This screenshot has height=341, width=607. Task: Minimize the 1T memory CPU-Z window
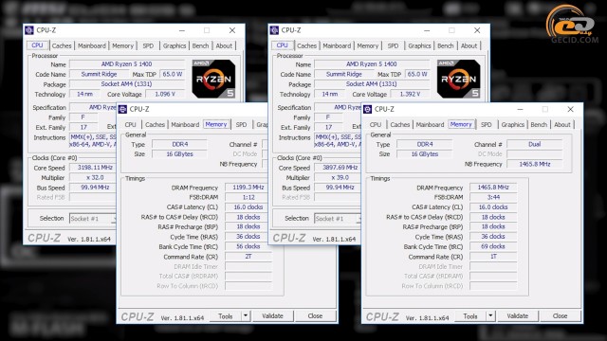pos(520,110)
